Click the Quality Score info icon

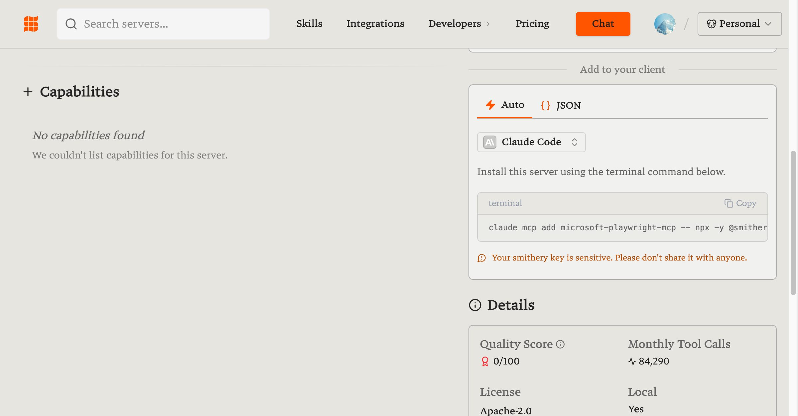560,344
